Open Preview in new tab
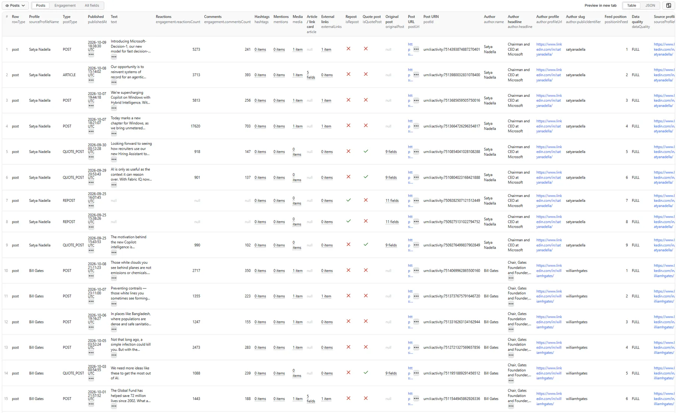Image resolution: width=676 pixels, height=413 pixels. click(600, 6)
